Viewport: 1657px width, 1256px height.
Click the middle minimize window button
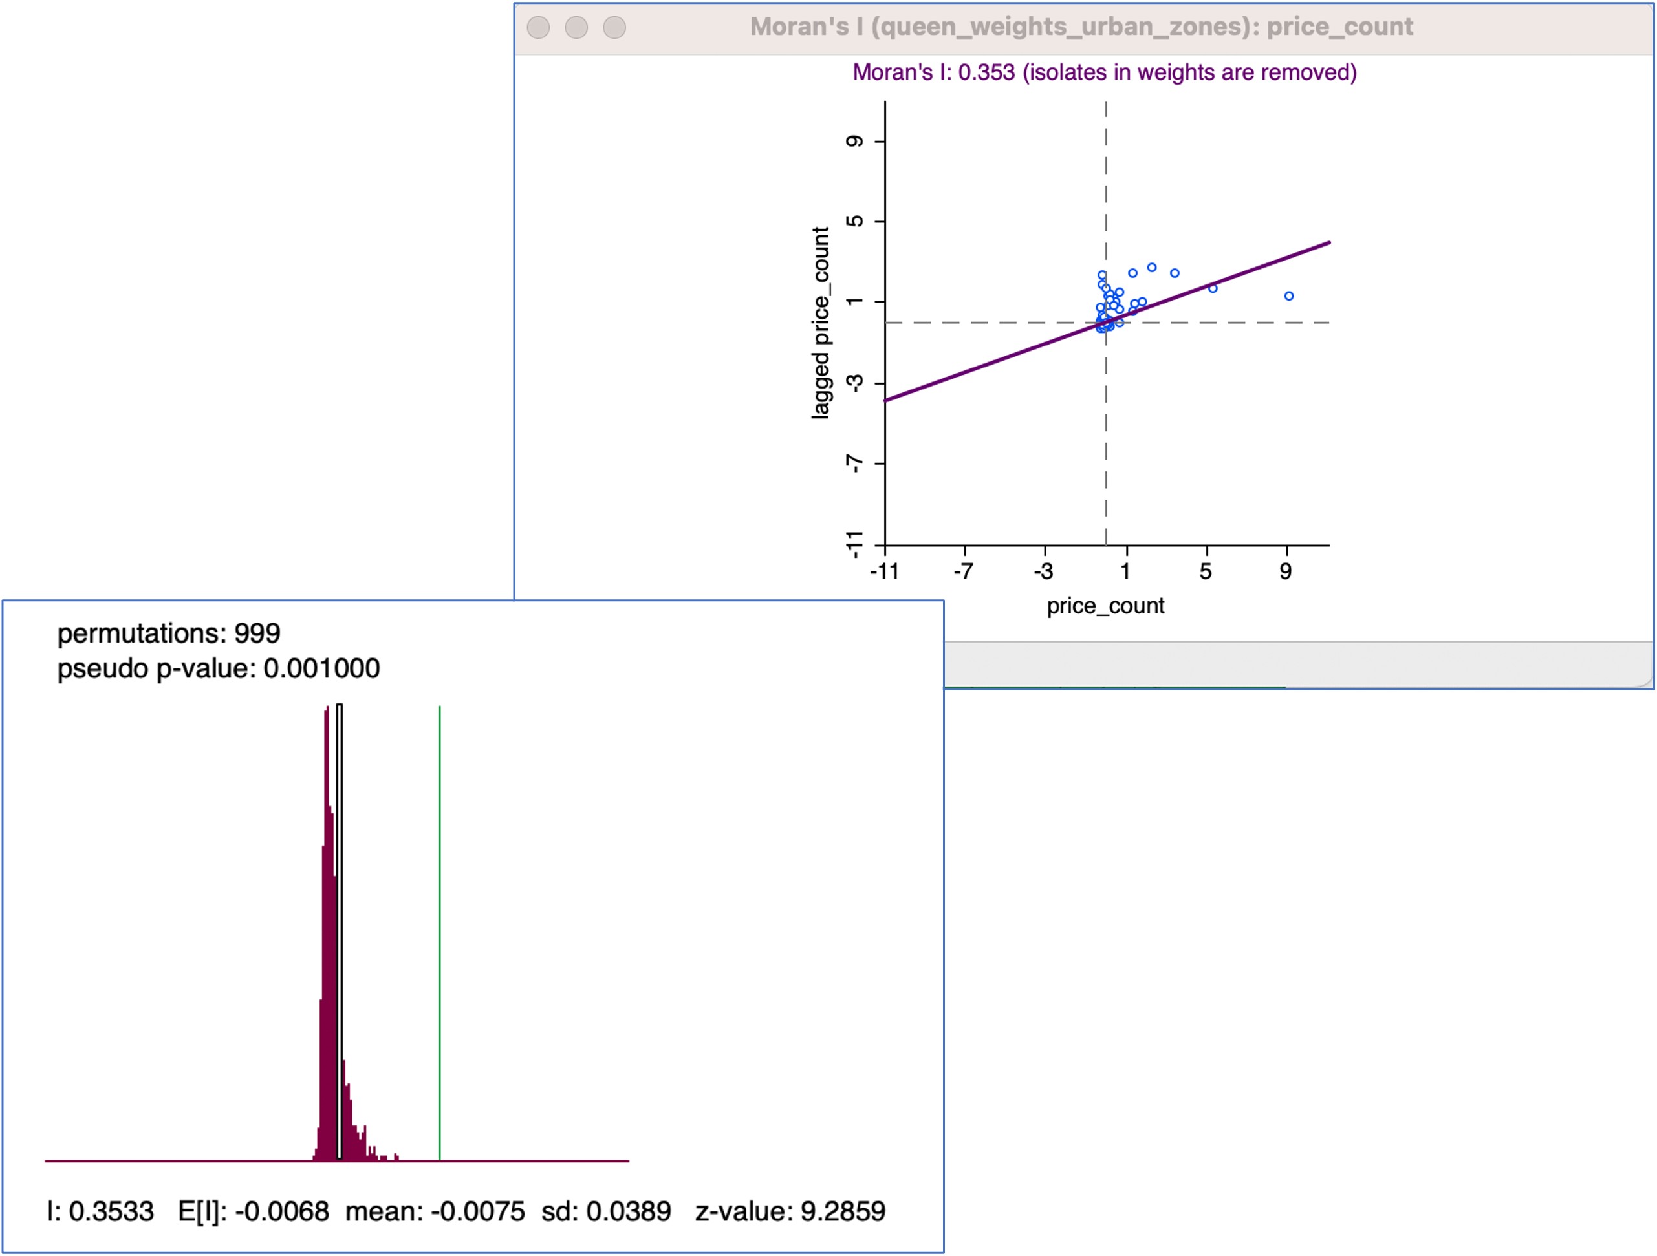[x=576, y=28]
